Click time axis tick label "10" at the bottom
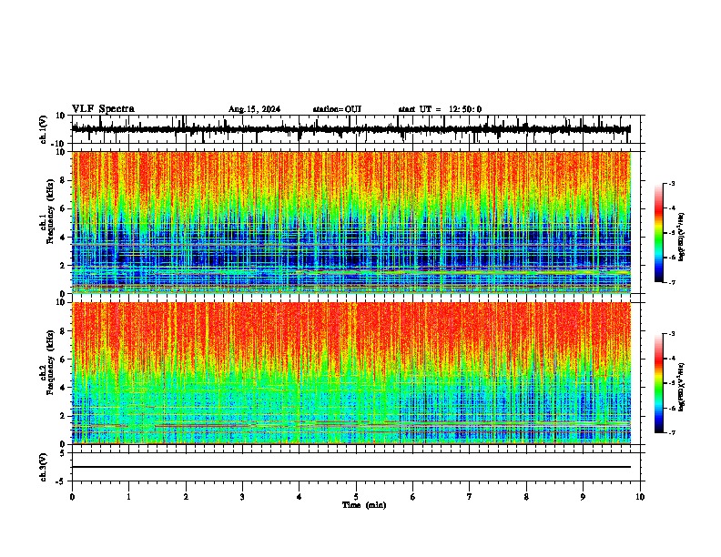 [x=640, y=497]
